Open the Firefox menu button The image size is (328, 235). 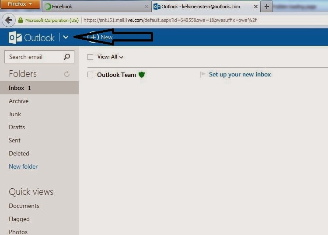click(20, 4)
